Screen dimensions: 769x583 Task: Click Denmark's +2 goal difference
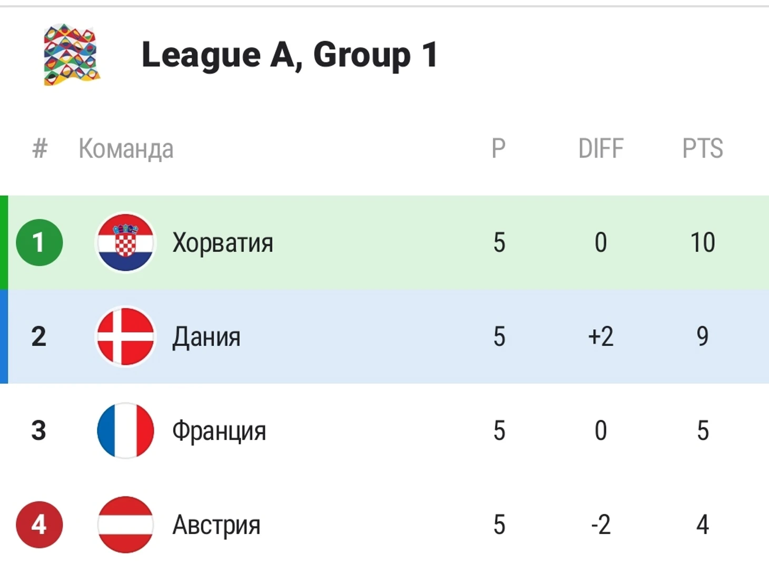click(x=601, y=336)
